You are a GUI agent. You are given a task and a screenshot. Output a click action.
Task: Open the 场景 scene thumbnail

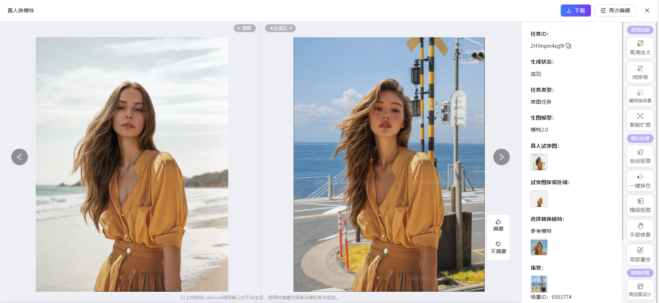(x=539, y=284)
